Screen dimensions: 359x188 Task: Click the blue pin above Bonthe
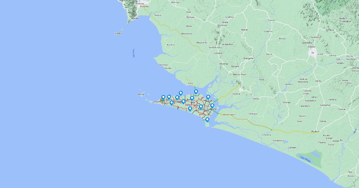(x=212, y=106)
